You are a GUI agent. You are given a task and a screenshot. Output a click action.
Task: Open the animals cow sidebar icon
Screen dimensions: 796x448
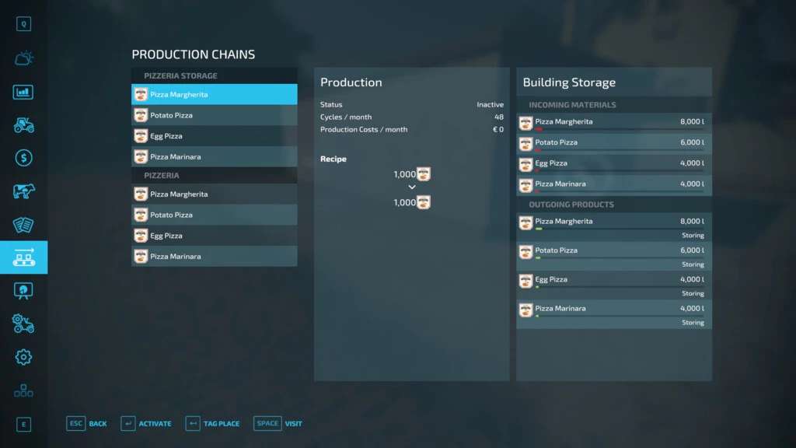(23, 191)
